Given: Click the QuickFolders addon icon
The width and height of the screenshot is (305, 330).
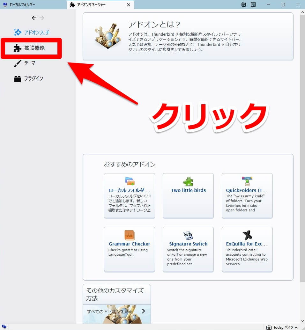Looking at the screenshot, I should [x=247, y=181].
